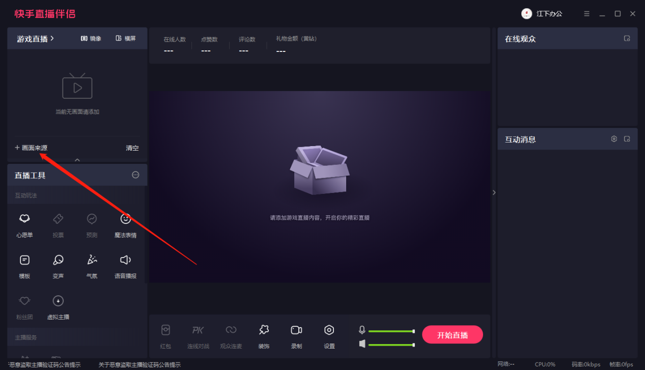
Task: Click the 评论数 comments stat
Action: click(247, 45)
